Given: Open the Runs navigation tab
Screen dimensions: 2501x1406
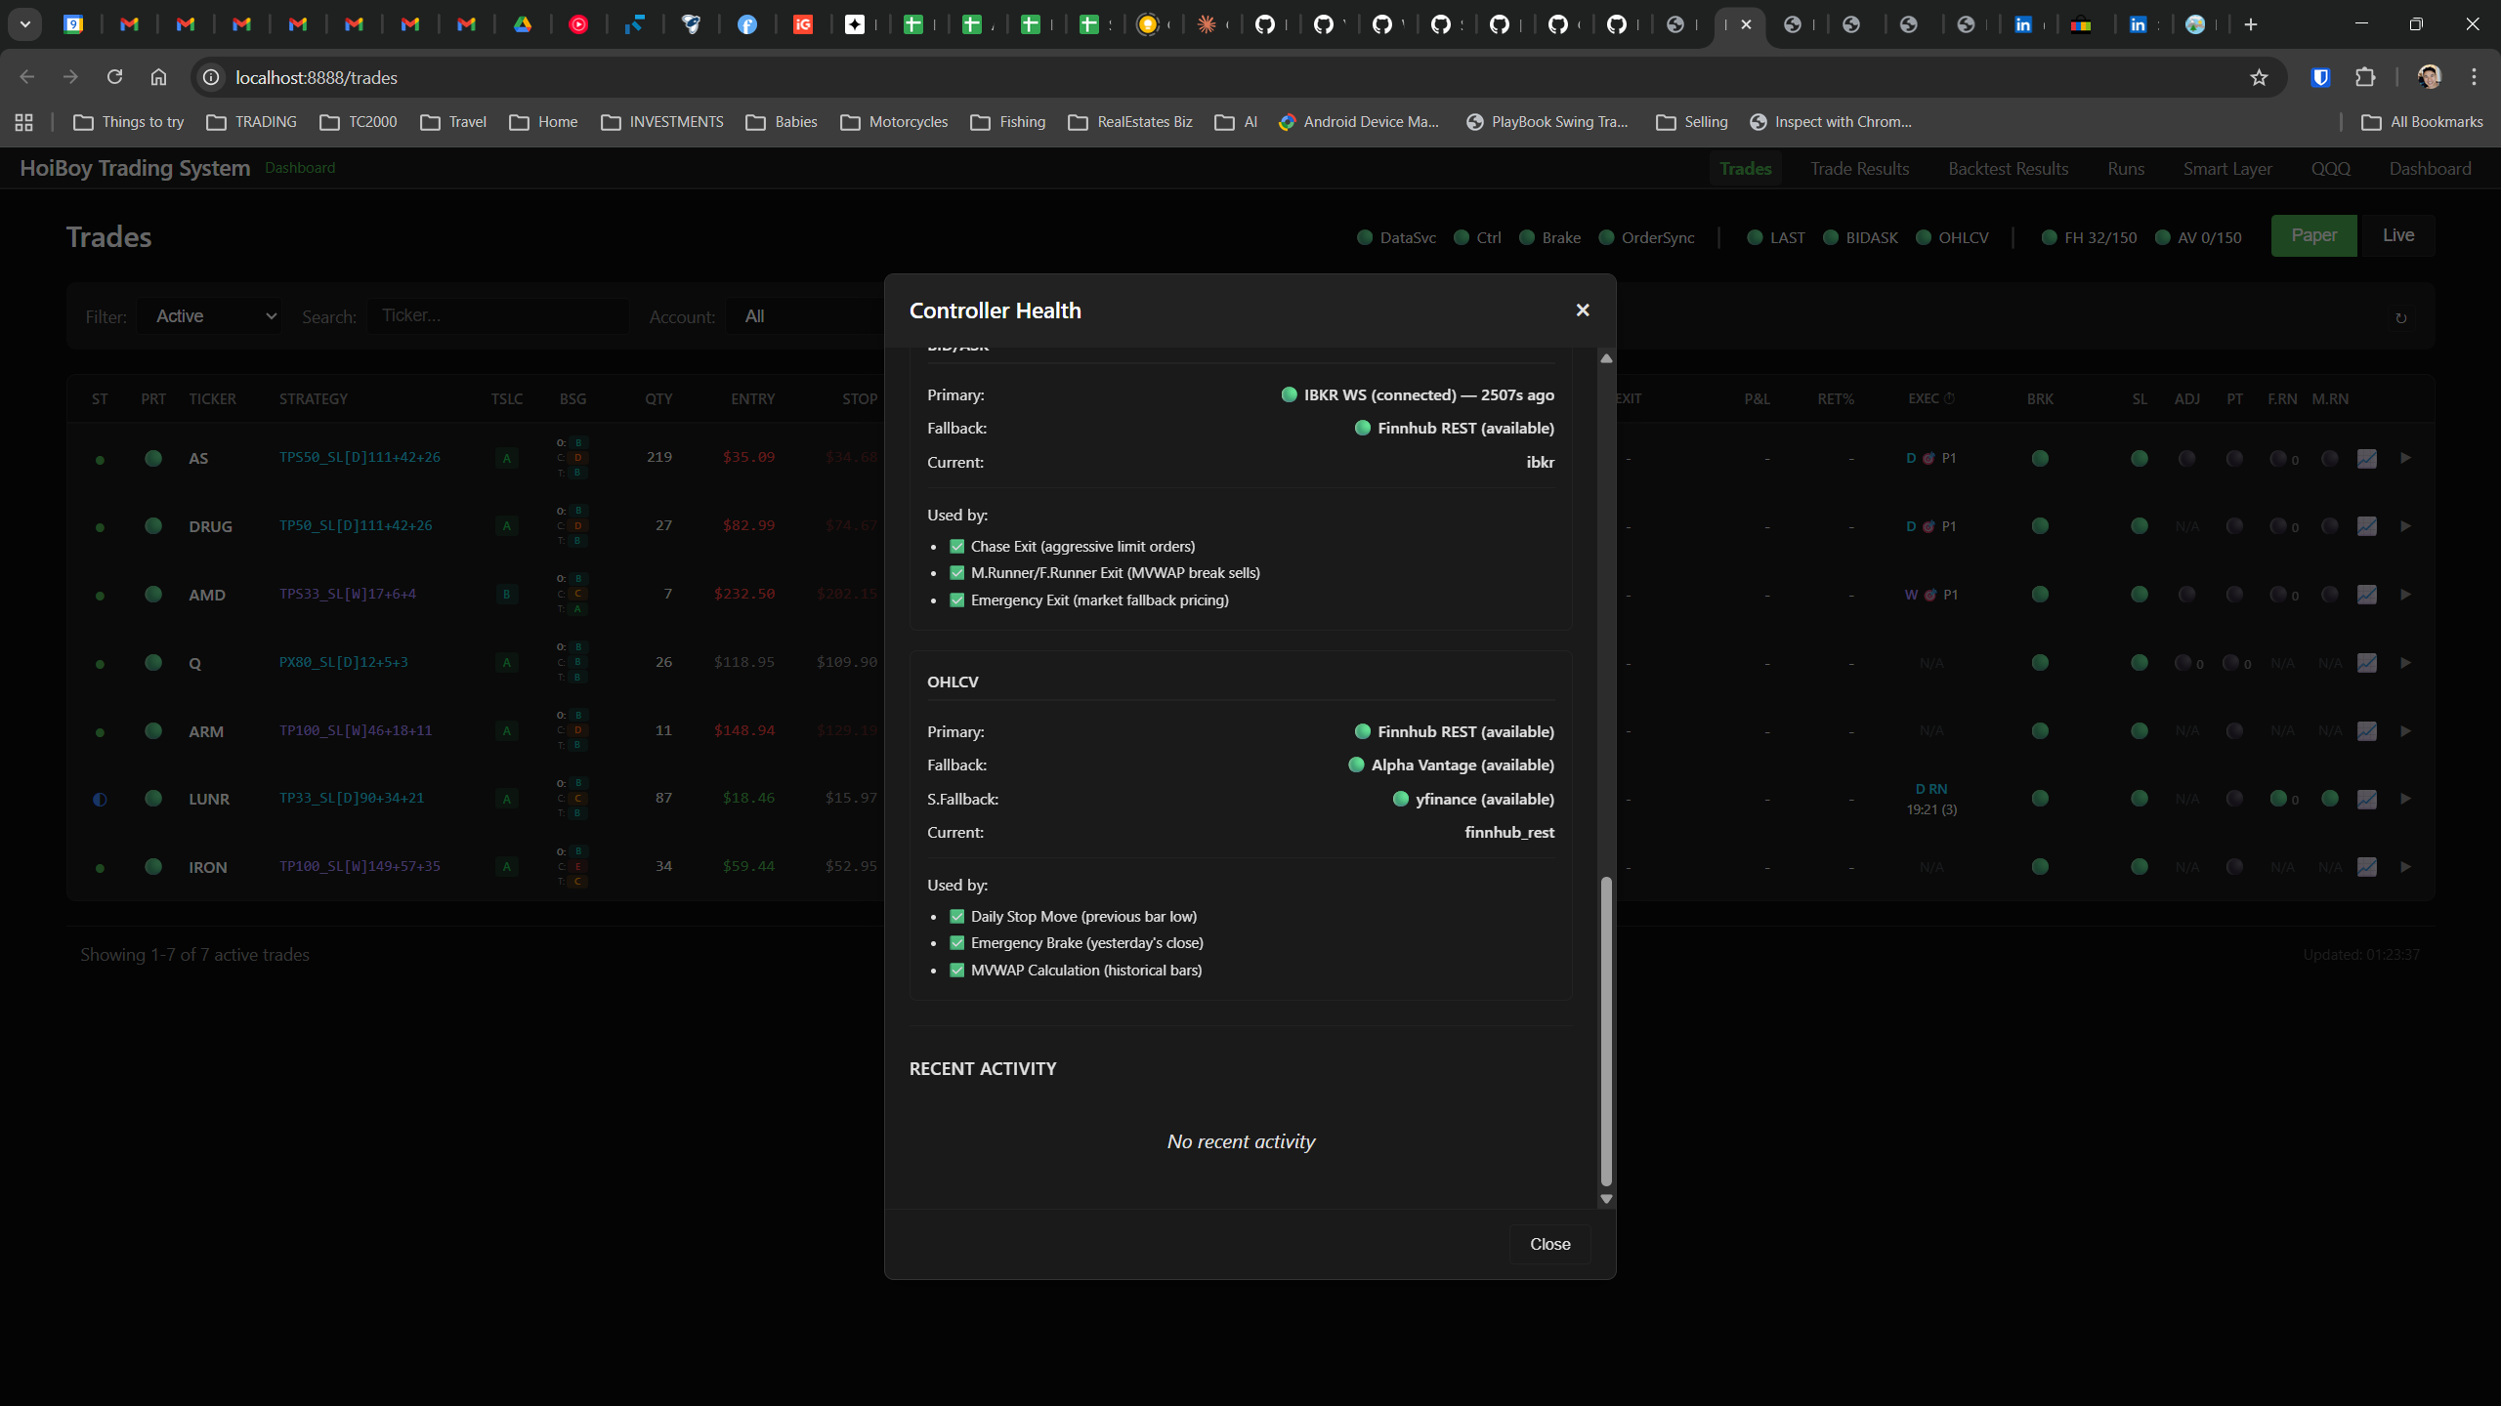Looking at the screenshot, I should [x=2126, y=169].
